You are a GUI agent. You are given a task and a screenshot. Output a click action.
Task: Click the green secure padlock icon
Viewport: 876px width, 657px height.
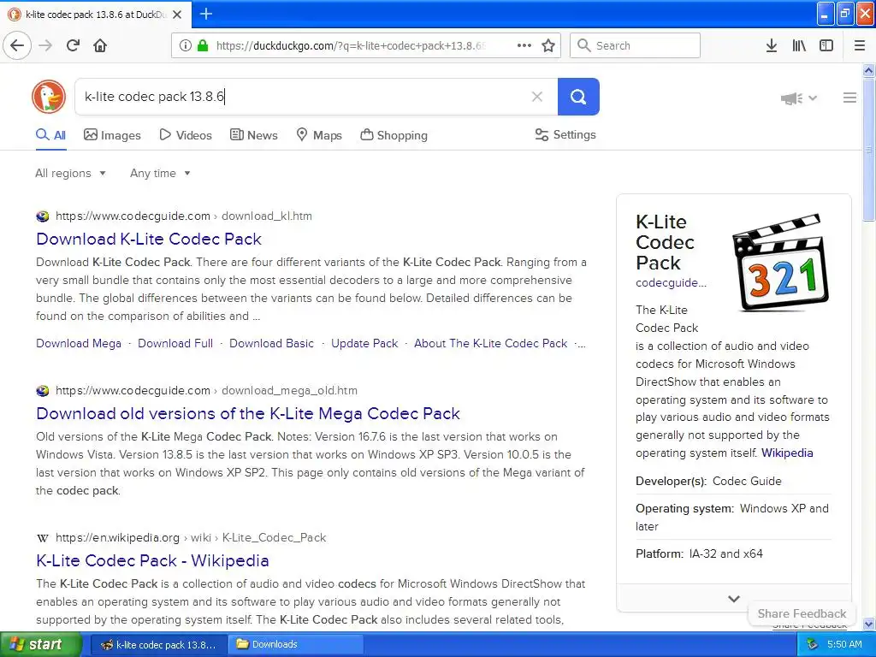(203, 45)
